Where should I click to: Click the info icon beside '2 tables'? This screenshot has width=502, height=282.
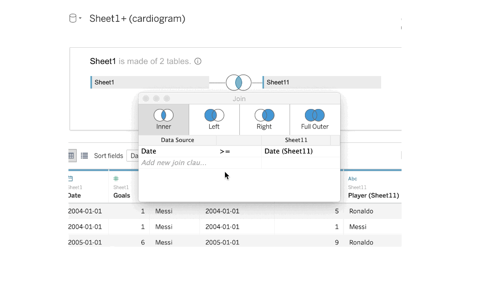[198, 61]
